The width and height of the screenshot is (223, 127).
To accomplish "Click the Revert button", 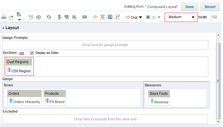I will [x=210, y=7].
